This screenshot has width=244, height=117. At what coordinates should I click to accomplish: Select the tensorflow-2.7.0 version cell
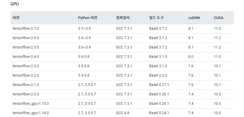coord(26,28)
